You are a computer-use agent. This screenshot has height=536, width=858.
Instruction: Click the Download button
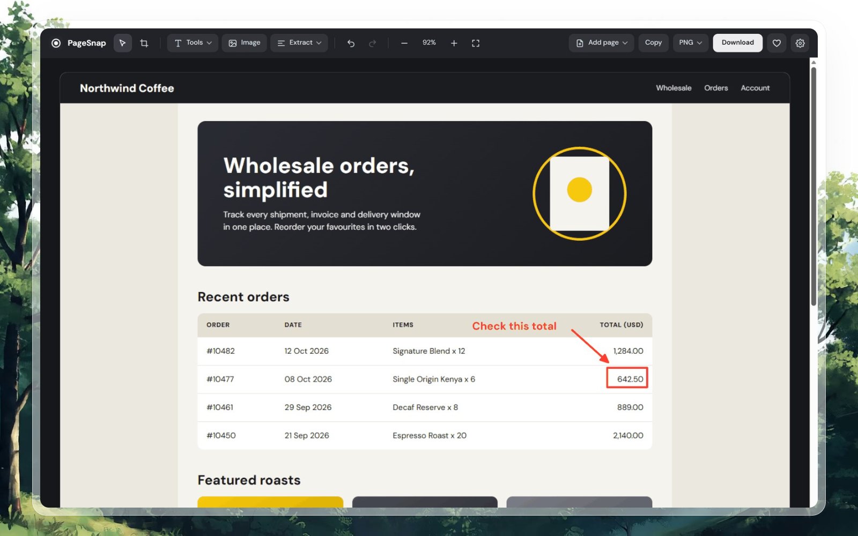737,43
